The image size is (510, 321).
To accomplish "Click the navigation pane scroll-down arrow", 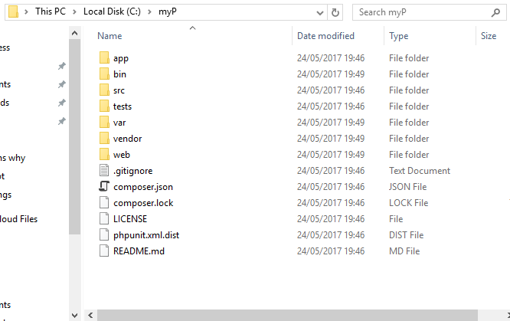I will (x=74, y=315).
